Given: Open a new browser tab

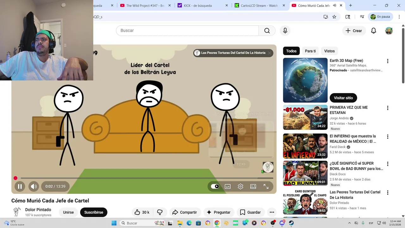Looking at the screenshot, I should pyautogui.click(x=351, y=5).
